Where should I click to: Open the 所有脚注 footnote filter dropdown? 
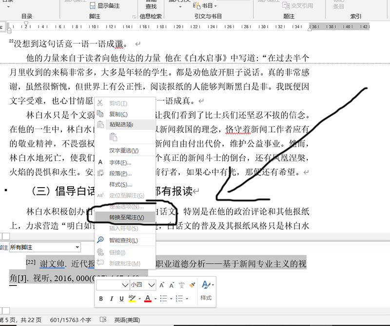[x=78, y=248]
